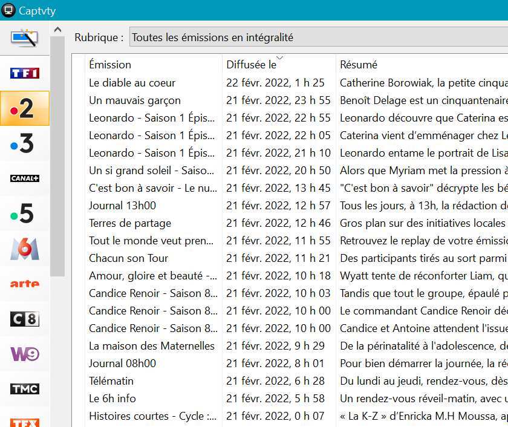This screenshot has width=508, height=427.
Task: Select the 'Le diable au coeur' row
Action: pos(290,83)
